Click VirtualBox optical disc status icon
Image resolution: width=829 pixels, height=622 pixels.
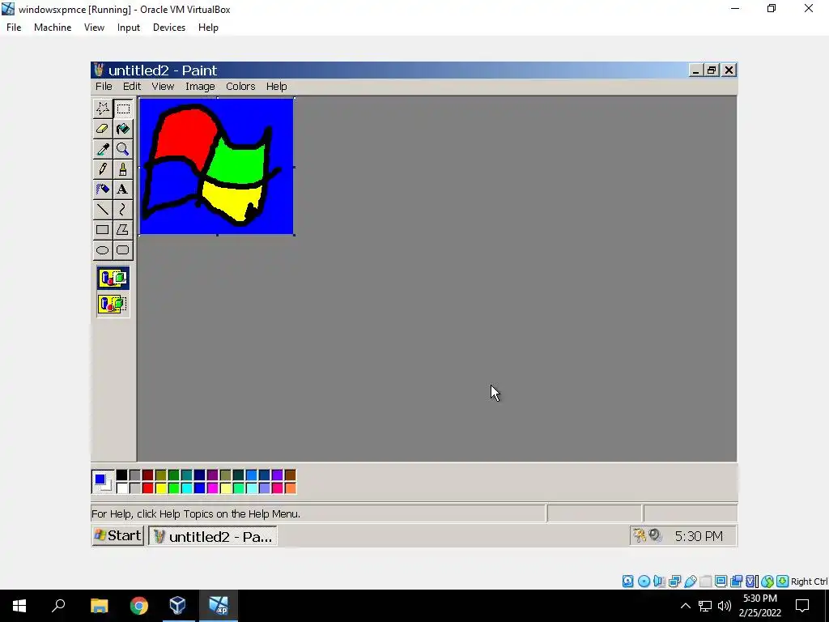644,582
